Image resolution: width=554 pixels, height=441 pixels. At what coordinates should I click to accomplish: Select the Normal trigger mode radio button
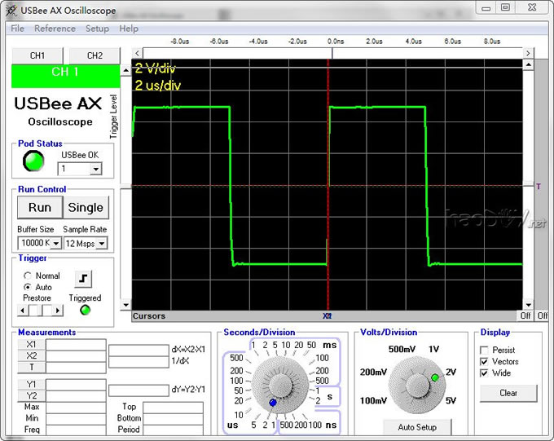coord(29,276)
